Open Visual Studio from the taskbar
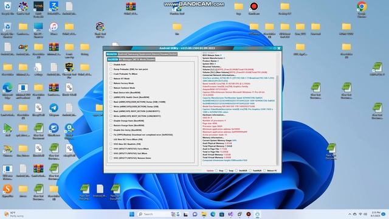The height and width of the screenshot is (219, 389). [x=231, y=214]
